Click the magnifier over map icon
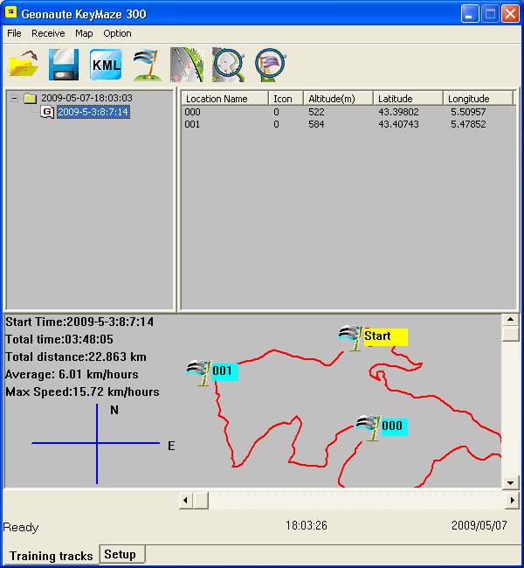This screenshot has height=568, width=524. click(x=229, y=65)
